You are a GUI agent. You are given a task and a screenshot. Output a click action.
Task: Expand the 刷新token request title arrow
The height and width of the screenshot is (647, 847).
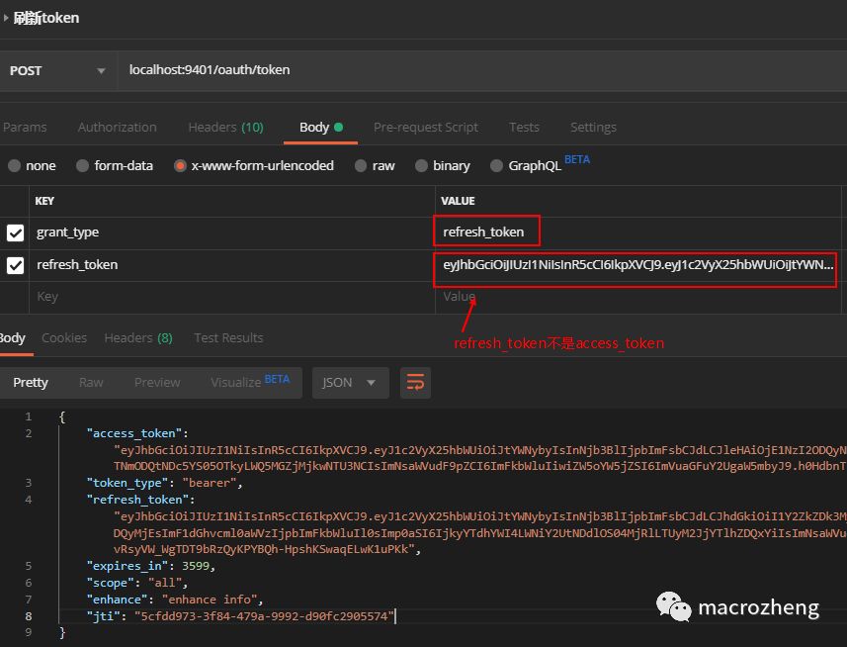(5, 18)
